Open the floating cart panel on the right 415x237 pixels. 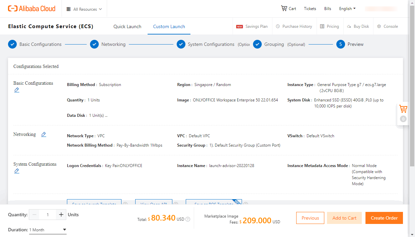pyautogui.click(x=403, y=109)
